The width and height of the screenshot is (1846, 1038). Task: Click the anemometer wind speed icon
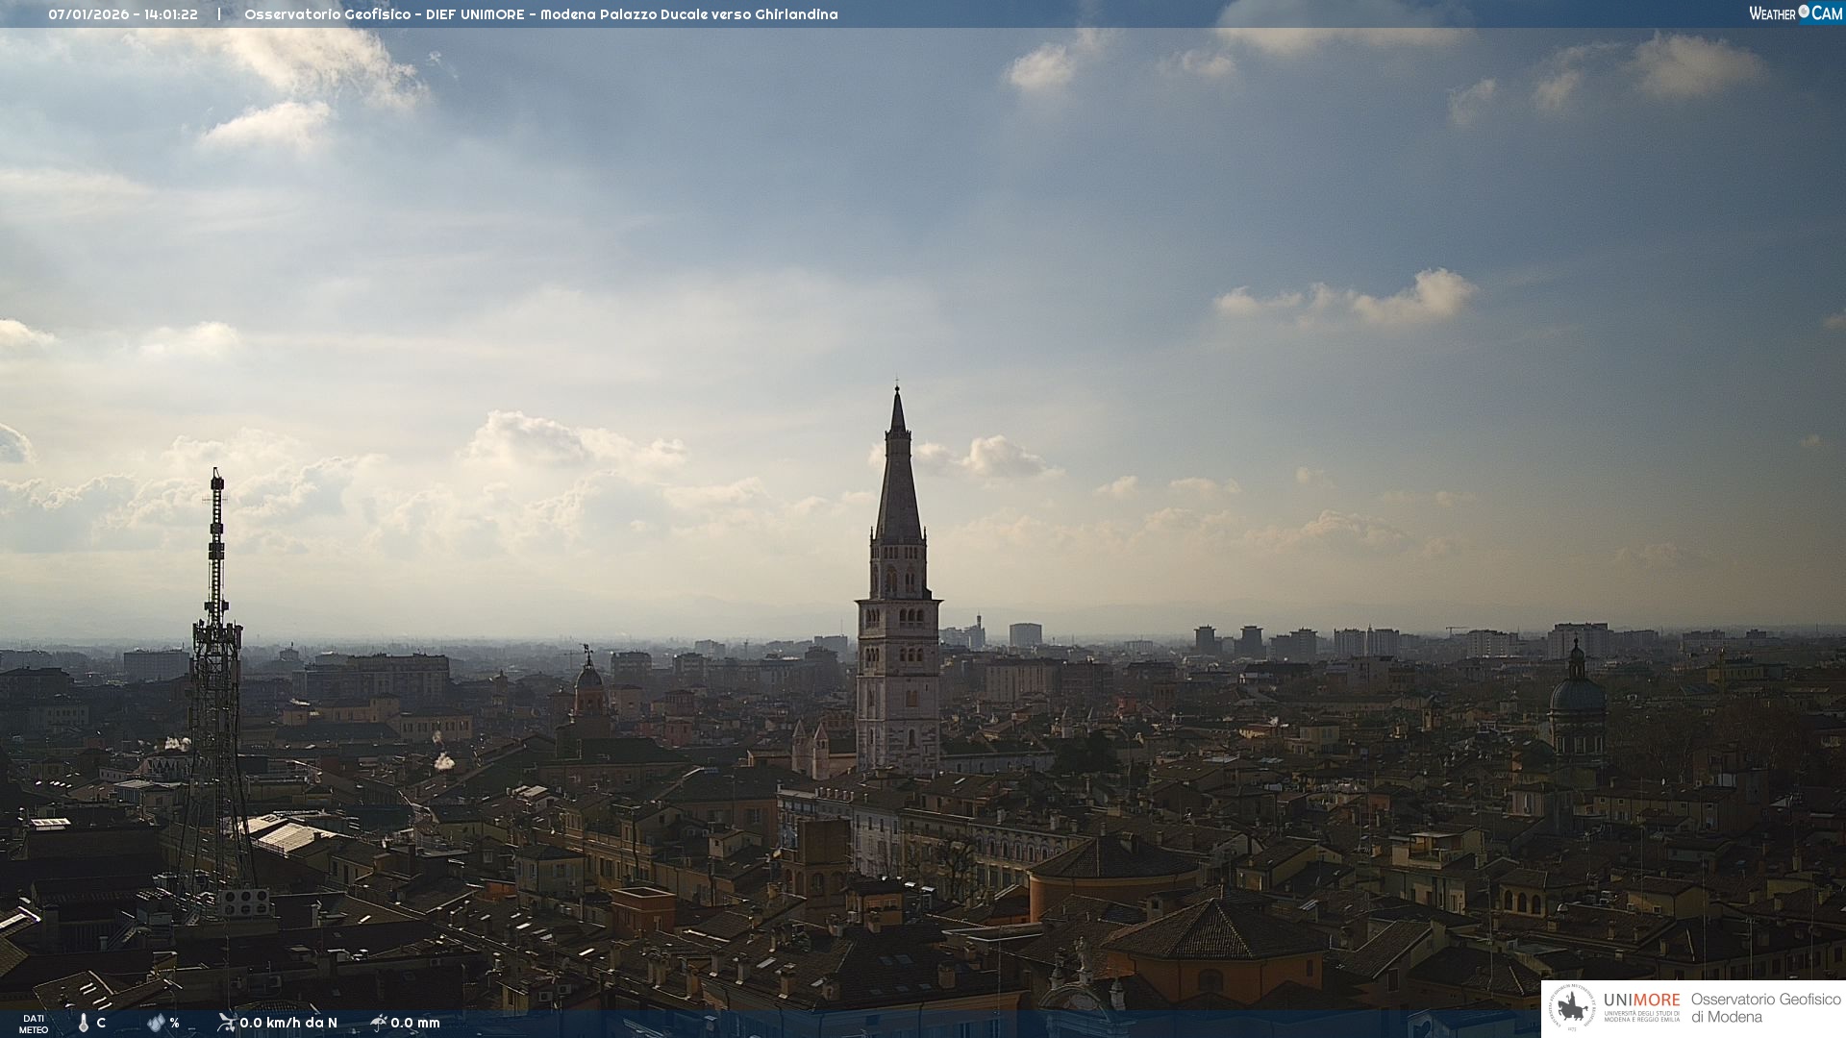click(226, 1023)
